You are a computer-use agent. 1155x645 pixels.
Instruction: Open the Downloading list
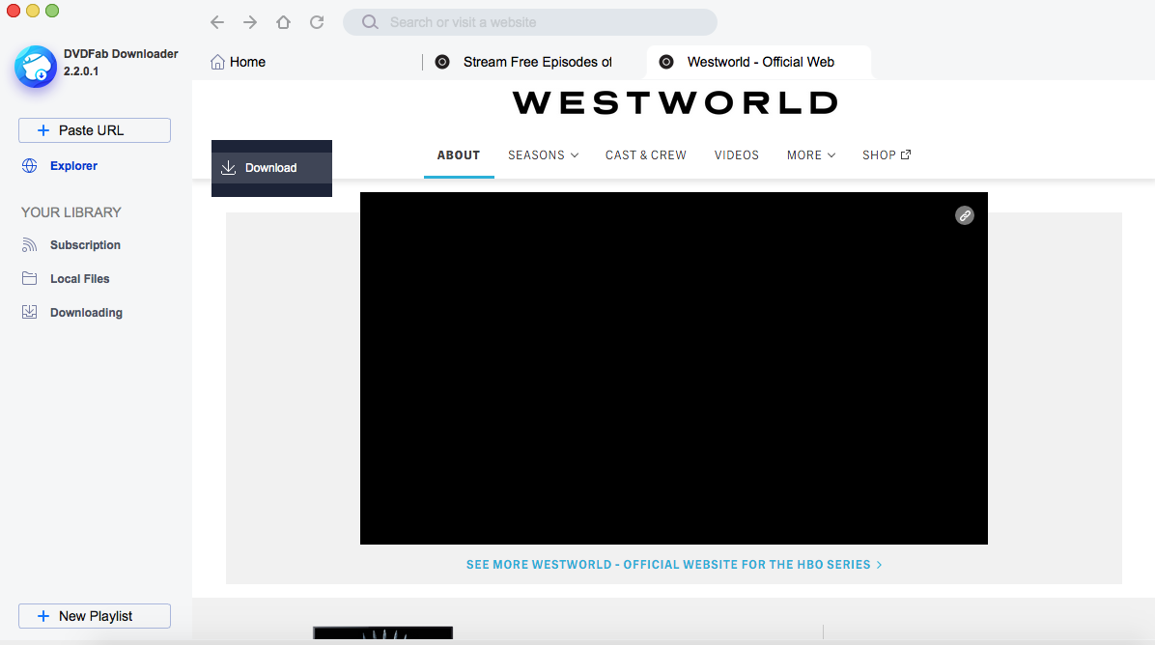86,313
